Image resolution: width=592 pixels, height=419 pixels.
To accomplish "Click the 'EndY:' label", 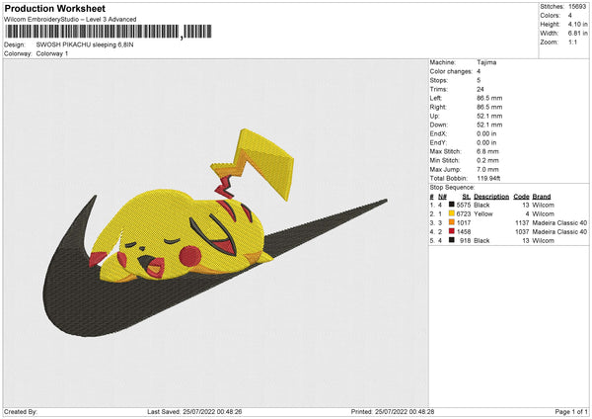I will 438,142.
